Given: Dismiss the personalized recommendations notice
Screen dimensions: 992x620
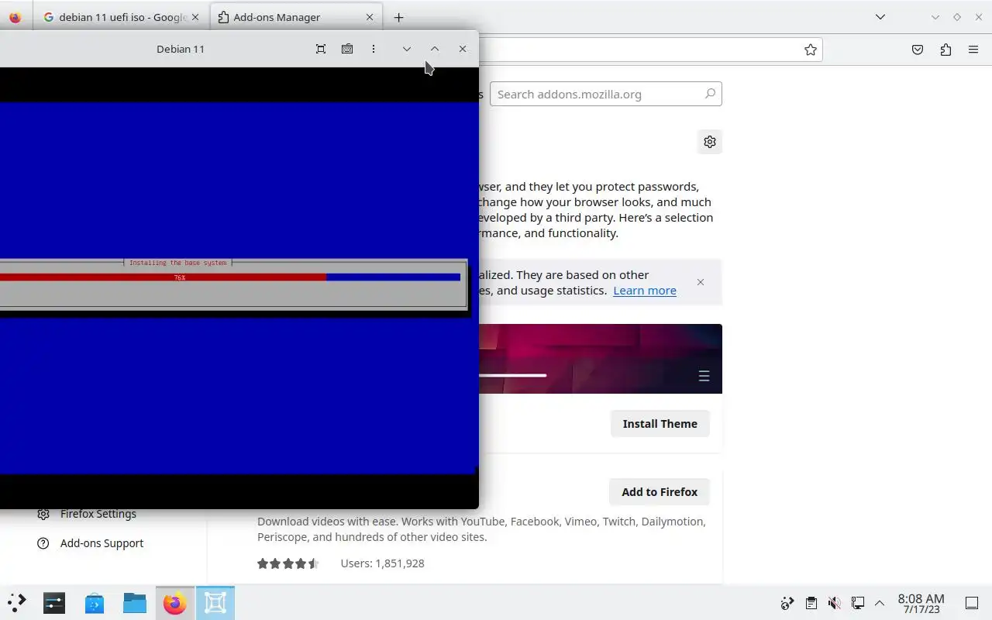Looking at the screenshot, I should click(x=701, y=282).
